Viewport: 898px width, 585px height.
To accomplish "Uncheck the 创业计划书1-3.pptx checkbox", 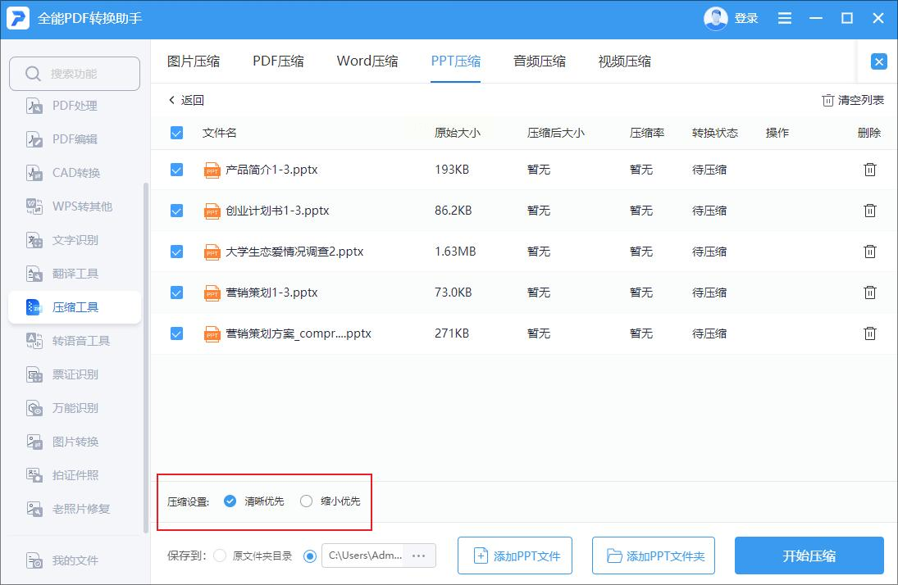I will pos(176,211).
